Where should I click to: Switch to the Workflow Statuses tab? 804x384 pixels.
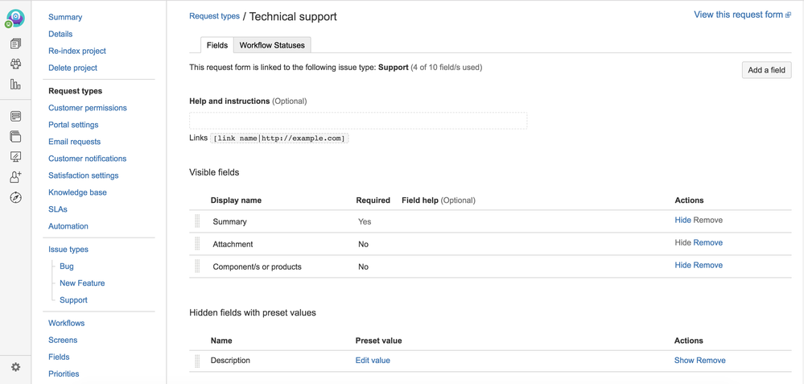pos(272,45)
